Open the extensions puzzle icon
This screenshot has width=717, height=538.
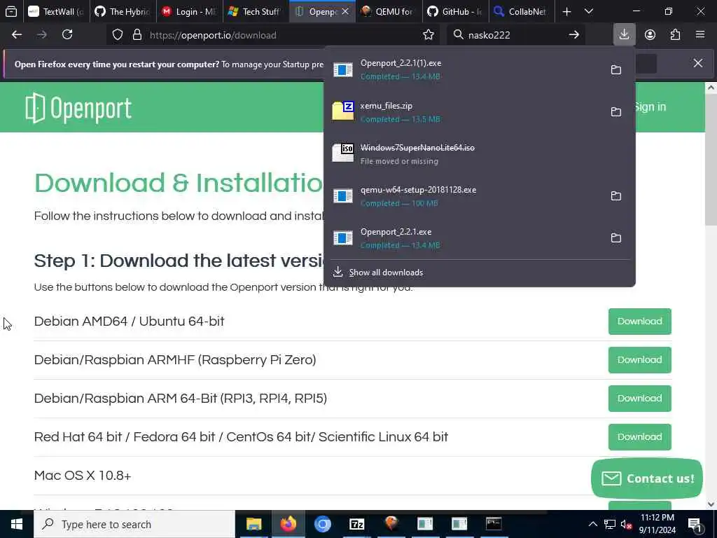pos(675,35)
